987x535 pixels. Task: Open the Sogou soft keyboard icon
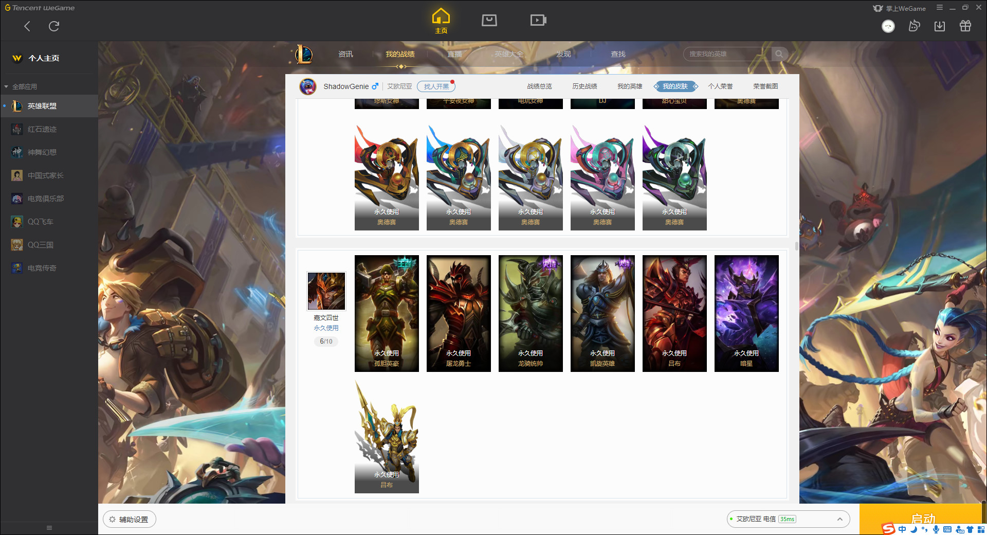tap(947, 529)
